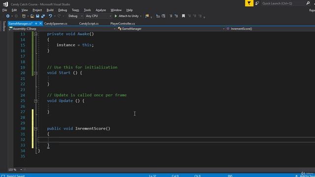Open the Help menu

coord(129,10)
